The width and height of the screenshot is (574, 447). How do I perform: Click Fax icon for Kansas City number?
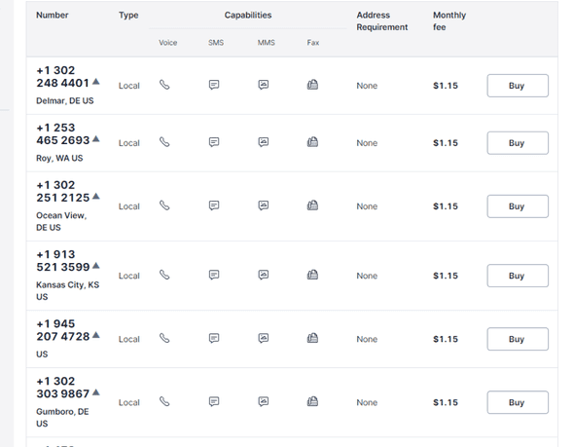pyautogui.click(x=312, y=275)
